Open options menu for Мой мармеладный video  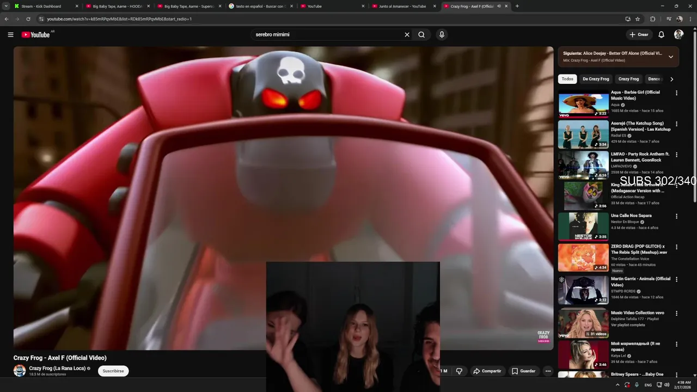point(677,345)
